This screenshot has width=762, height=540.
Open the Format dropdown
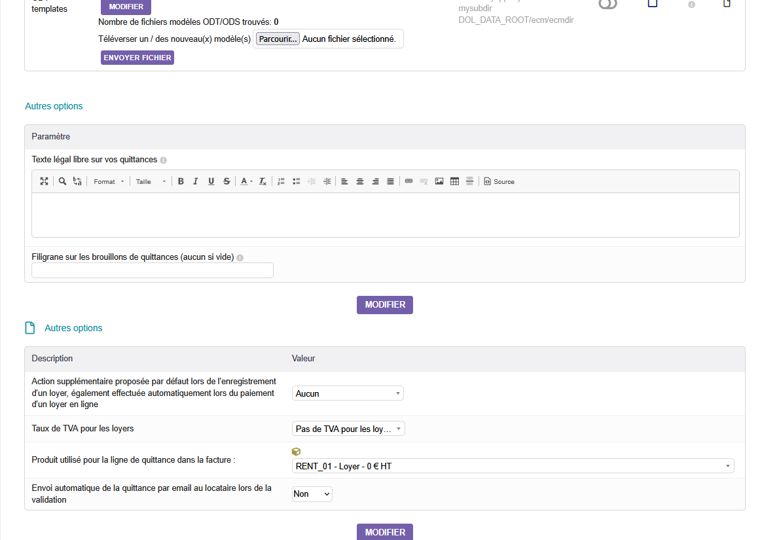109,181
